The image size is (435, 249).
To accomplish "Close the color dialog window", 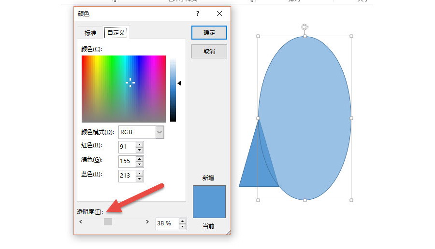I will pyautogui.click(x=219, y=14).
